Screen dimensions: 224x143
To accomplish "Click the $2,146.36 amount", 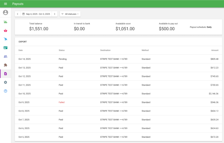I will pyautogui.click(x=214, y=94).
